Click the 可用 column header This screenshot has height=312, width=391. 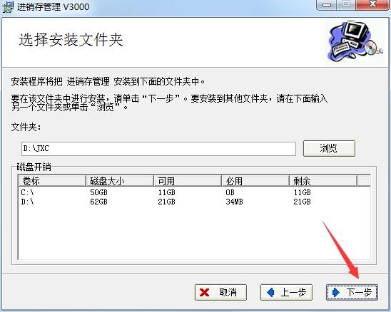click(x=188, y=181)
